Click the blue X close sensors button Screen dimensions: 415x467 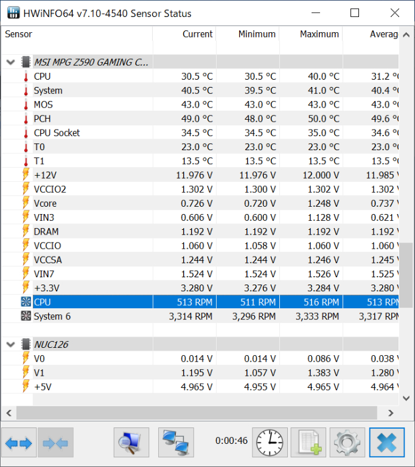coord(386,443)
